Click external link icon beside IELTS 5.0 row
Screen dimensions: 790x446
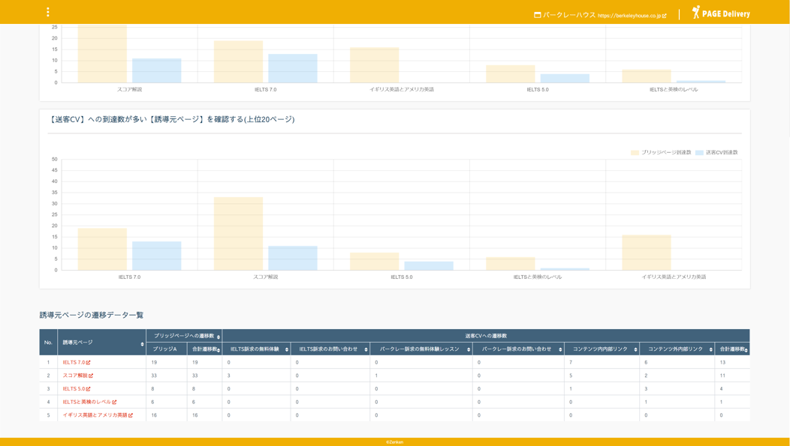click(89, 389)
